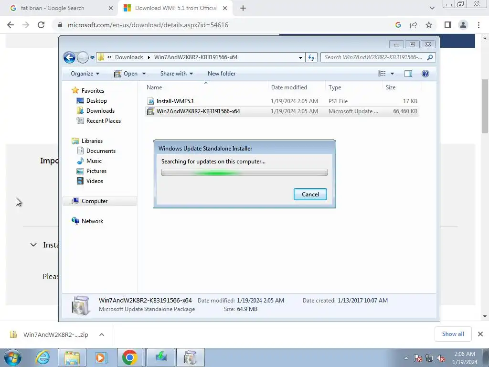Image resolution: width=489 pixels, height=367 pixels.
Task: Reload the Microsoft download page
Action: click(41, 25)
